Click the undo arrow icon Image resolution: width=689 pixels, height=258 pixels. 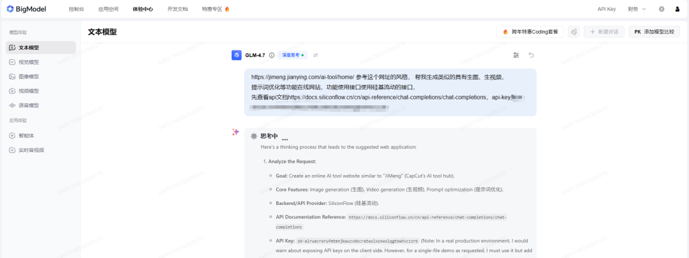[x=531, y=56]
